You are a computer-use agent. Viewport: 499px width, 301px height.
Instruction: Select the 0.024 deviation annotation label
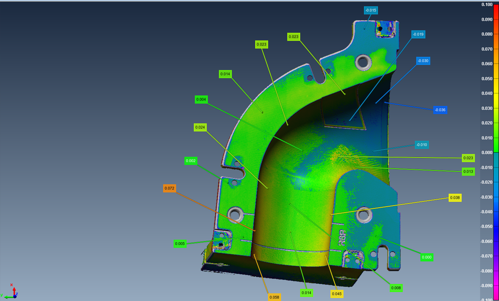[200, 127]
